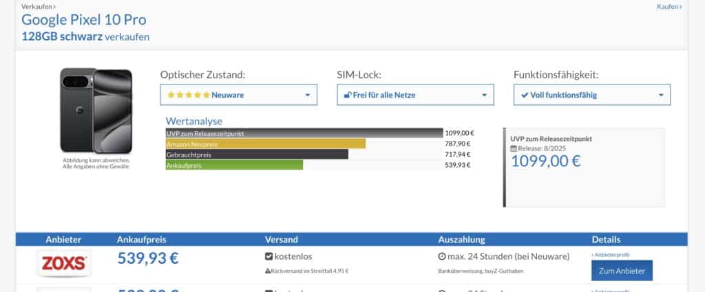This screenshot has height=292, width=705.
Task: Click the Kaufen link at top right
Action: pyautogui.click(x=669, y=7)
